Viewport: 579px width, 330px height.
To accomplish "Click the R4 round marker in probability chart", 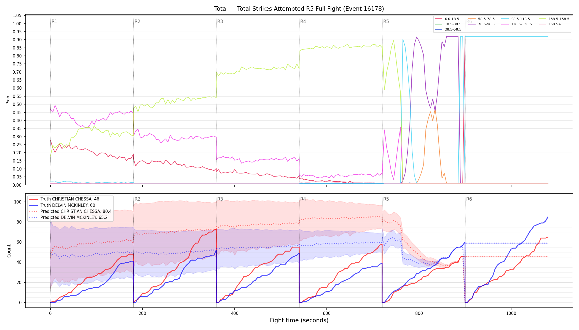I will pyautogui.click(x=303, y=21).
